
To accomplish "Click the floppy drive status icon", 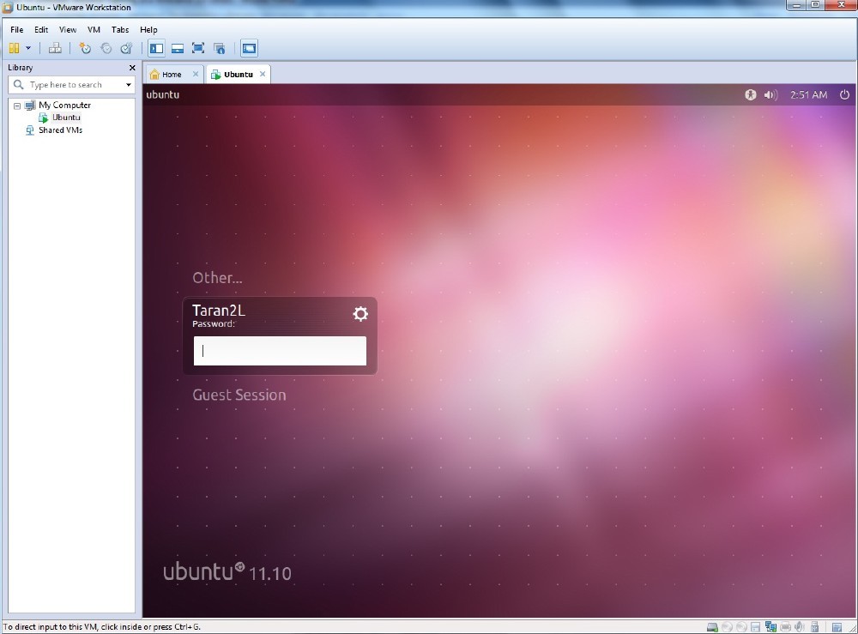I will pos(755,627).
